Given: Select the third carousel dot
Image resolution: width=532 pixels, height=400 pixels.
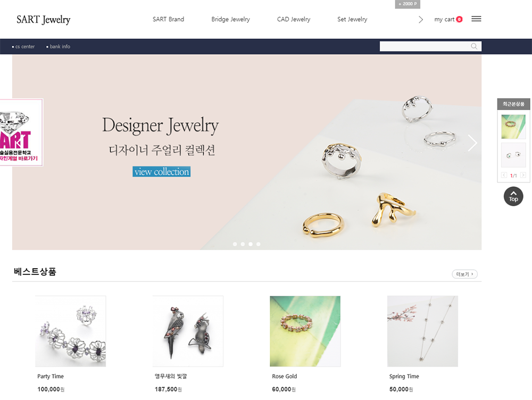Looking at the screenshot, I should (x=251, y=244).
